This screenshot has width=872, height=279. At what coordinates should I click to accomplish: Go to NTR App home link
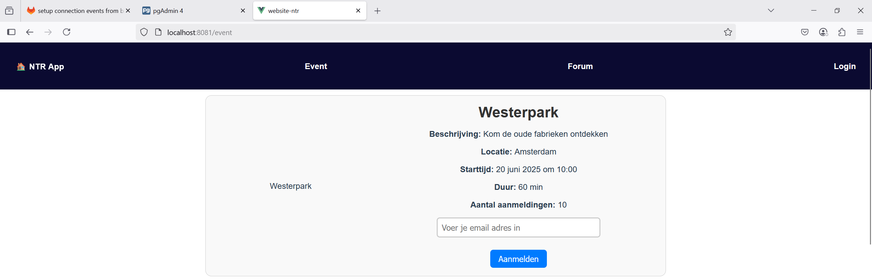[x=40, y=66]
